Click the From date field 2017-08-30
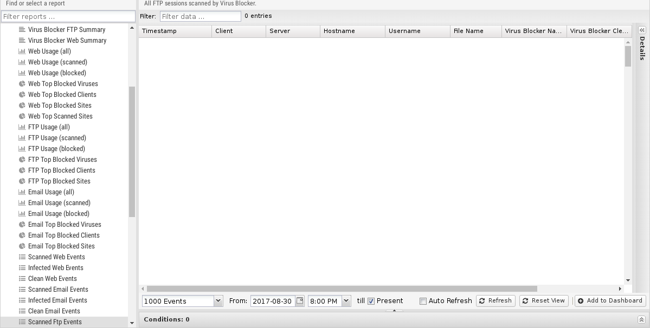 (x=273, y=301)
